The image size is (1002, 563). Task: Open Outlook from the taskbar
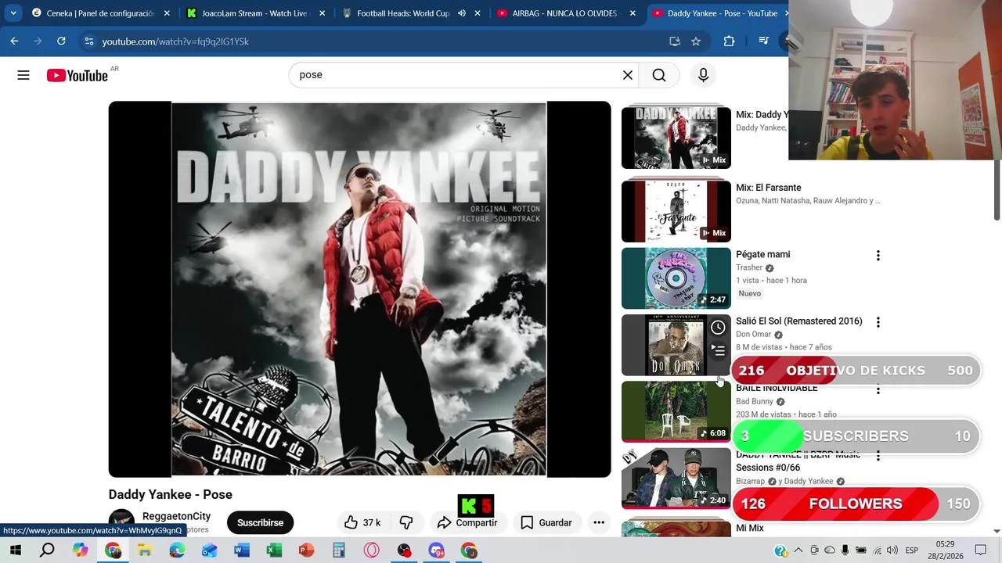tap(209, 550)
